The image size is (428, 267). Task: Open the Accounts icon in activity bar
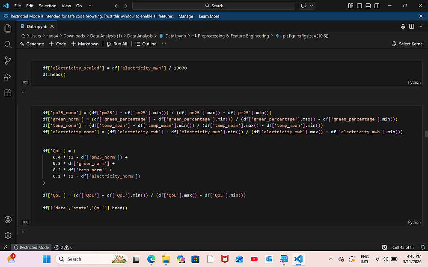8,220
